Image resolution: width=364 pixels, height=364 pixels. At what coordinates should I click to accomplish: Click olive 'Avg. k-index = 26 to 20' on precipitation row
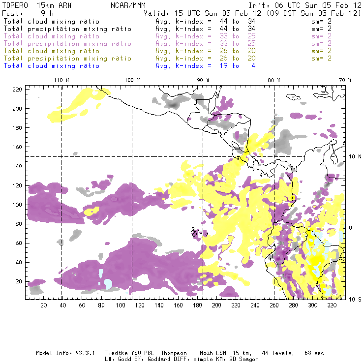tap(206, 58)
